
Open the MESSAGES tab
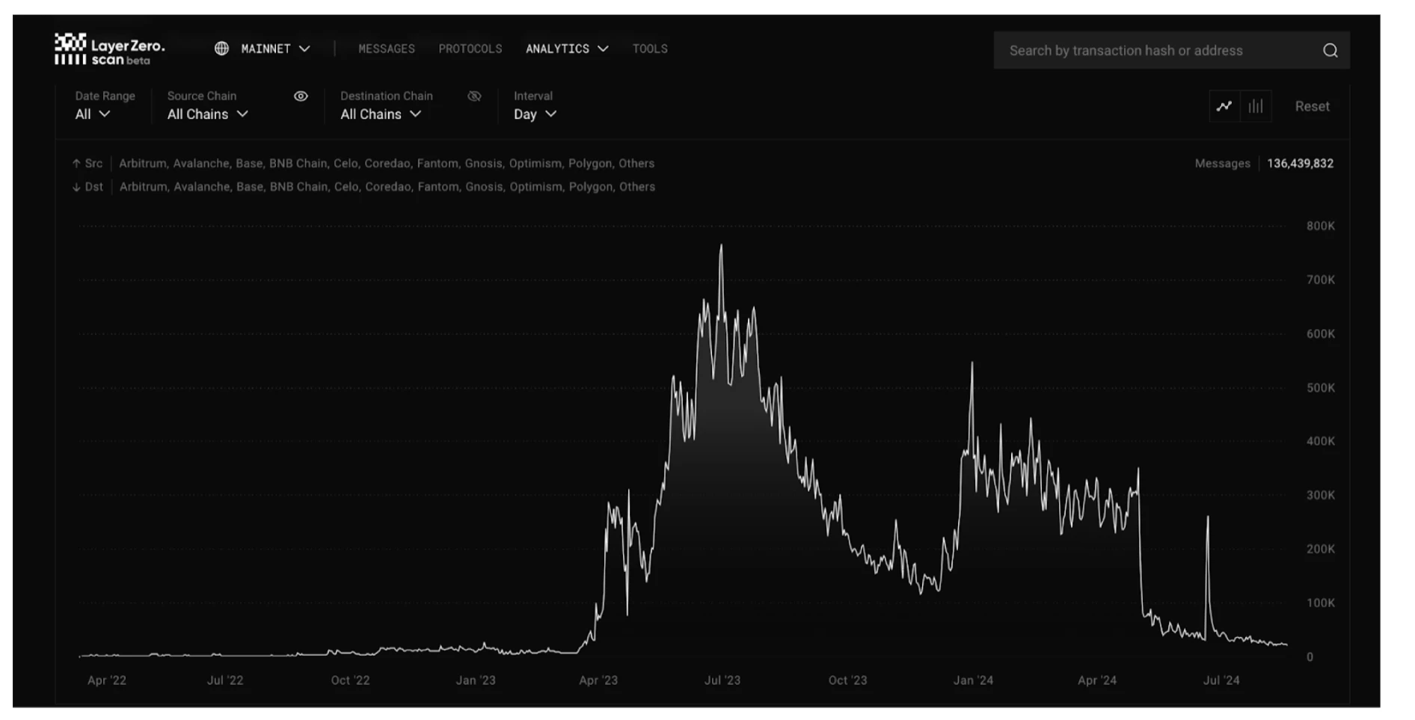pyautogui.click(x=386, y=49)
